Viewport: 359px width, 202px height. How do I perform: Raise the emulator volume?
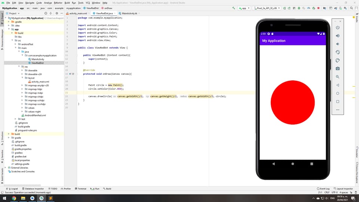338,36
